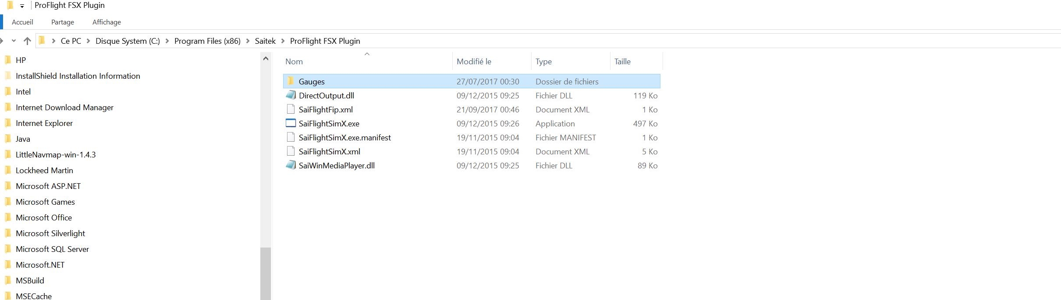This screenshot has width=1061, height=300.
Task: Click the folder icon in the address bar
Action: coord(42,41)
